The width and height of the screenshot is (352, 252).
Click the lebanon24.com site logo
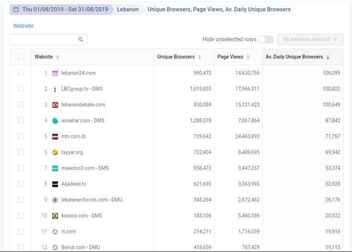coord(55,73)
